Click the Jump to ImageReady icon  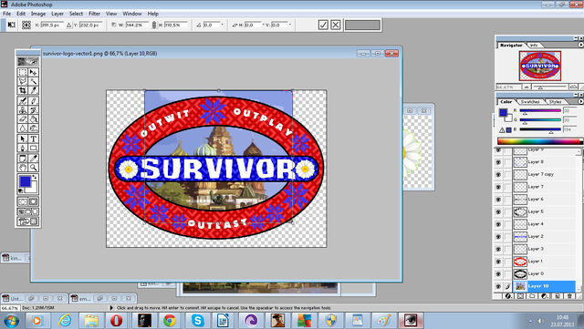click(x=28, y=221)
